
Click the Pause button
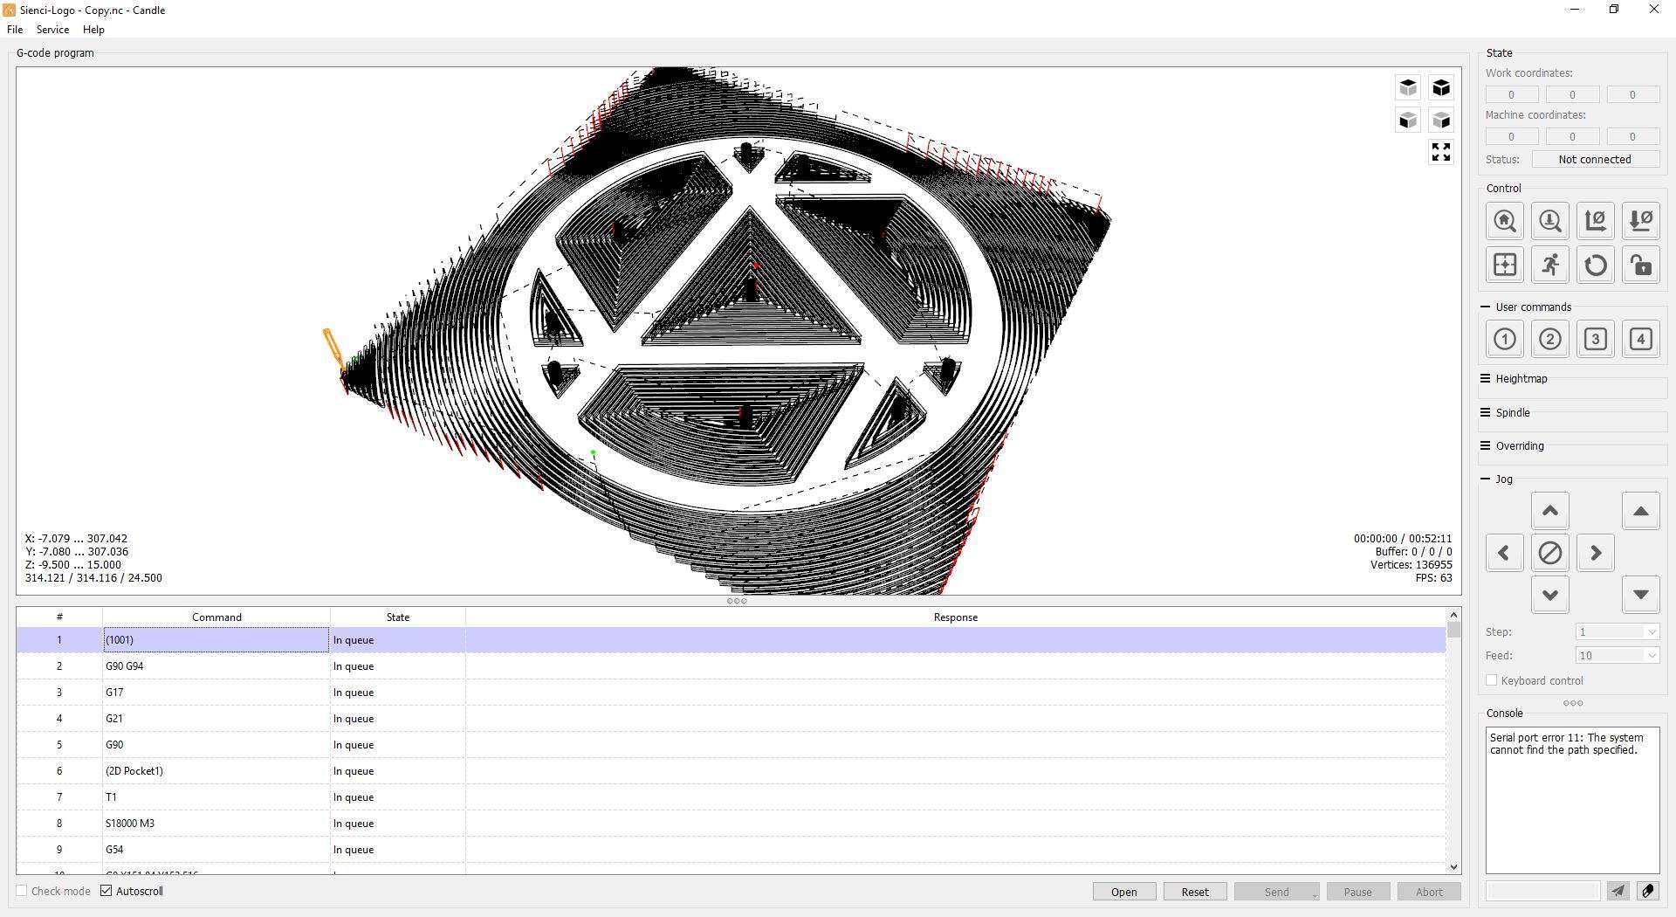(1357, 892)
